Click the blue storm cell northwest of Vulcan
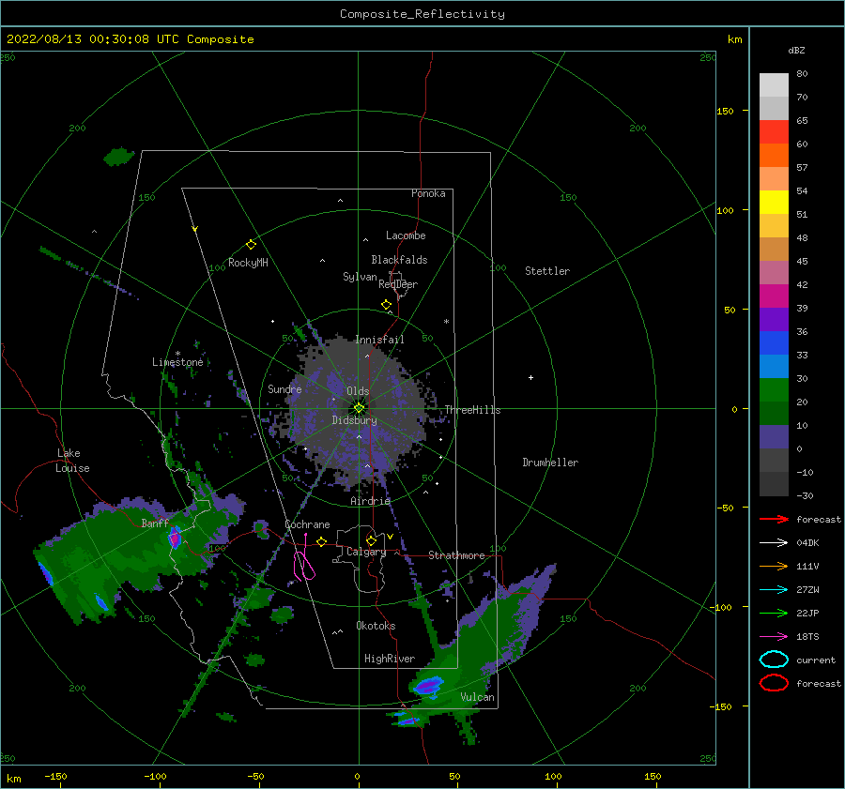Image resolution: width=845 pixels, height=789 pixels. pos(428,685)
